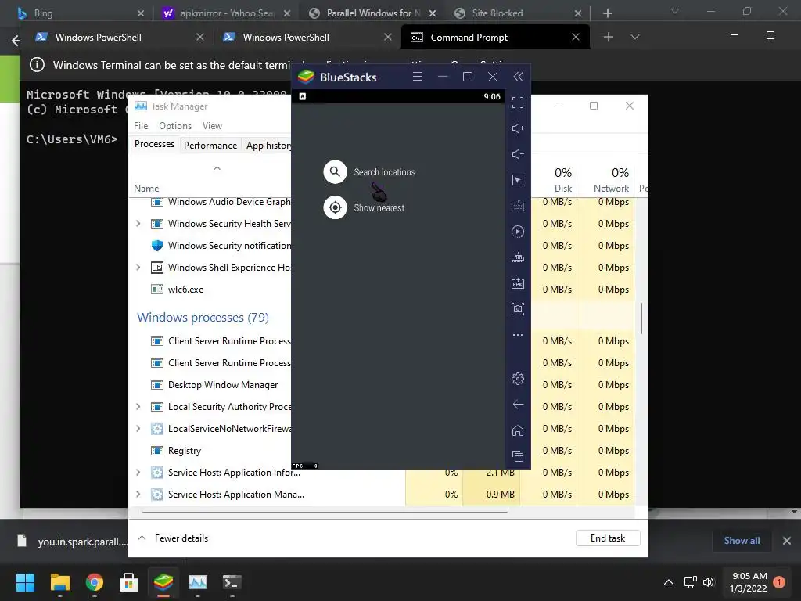
Task: Open Task Manager Options menu
Action: pos(175,126)
